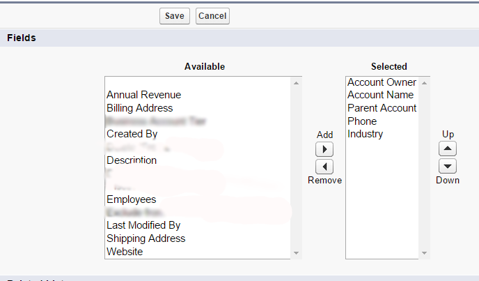Move field down with Down arrow button
Image resolution: width=479 pixels, height=281 pixels.
(x=448, y=166)
